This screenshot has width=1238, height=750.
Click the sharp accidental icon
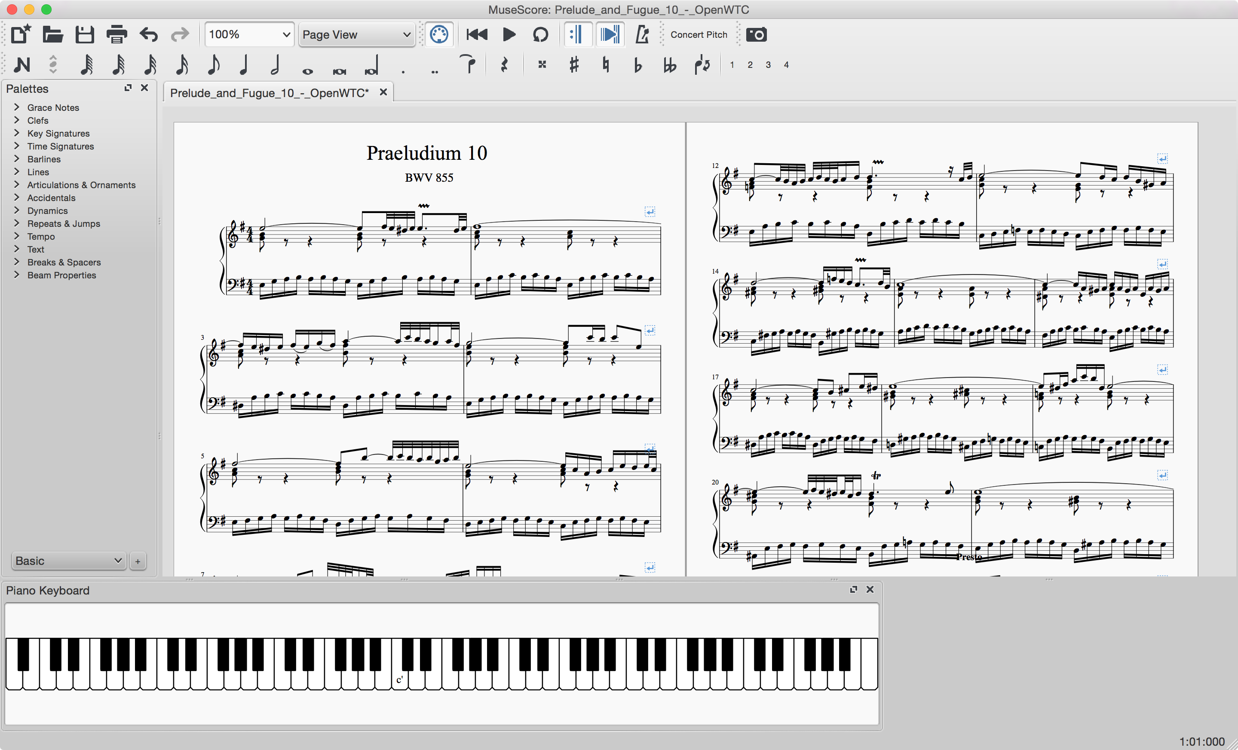coord(574,65)
